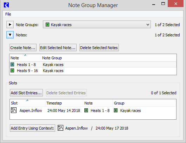Click the note icon beside Heats 1 - 8 in the notes list
This screenshot has width=186, height=143.
point(12,65)
